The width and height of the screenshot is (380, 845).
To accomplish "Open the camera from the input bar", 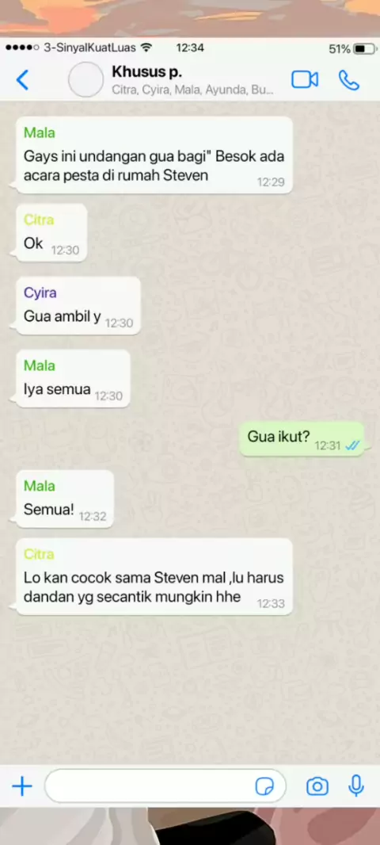I will pyautogui.click(x=317, y=787).
